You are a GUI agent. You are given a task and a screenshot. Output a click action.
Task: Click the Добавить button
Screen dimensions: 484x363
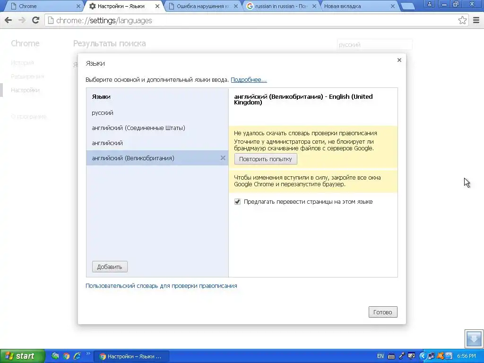point(110,267)
